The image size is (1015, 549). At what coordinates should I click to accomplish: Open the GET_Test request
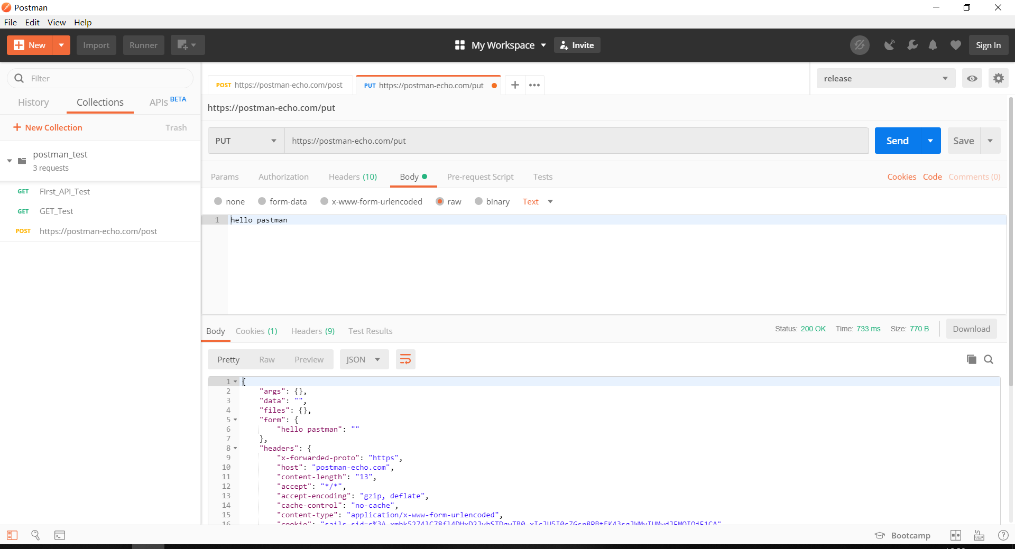pyautogui.click(x=57, y=211)
